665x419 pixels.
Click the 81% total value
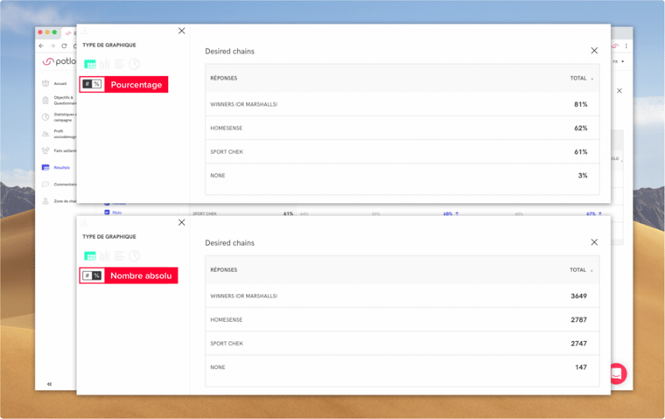click(581, 104)
